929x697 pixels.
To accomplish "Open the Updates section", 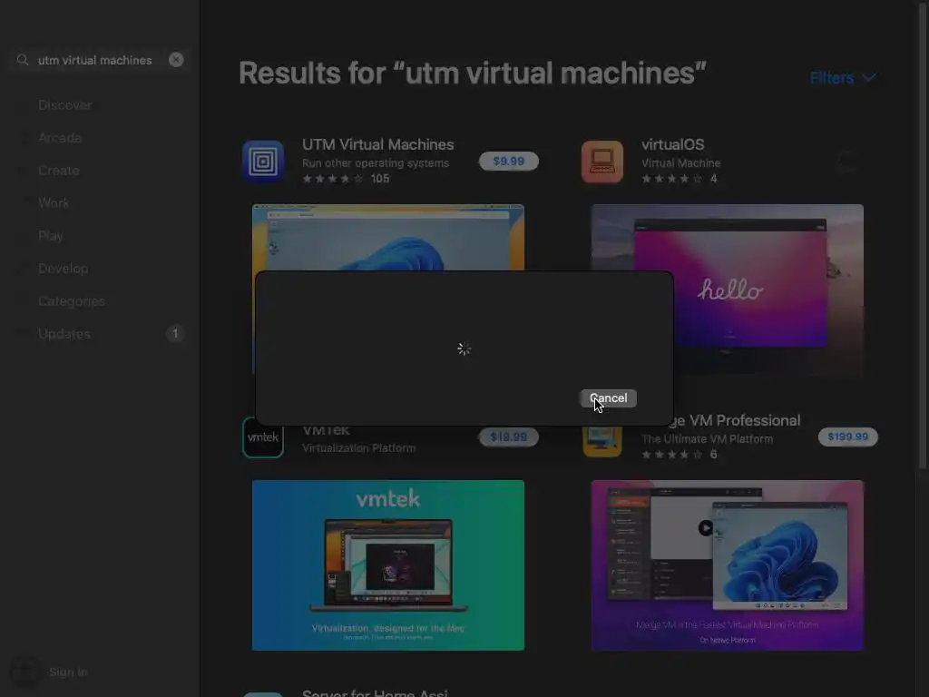I will coord(64,334).
